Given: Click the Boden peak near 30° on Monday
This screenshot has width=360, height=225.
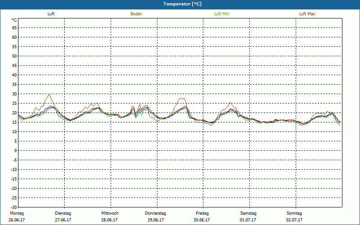Looking at the screenshot, I should (49, 94).
